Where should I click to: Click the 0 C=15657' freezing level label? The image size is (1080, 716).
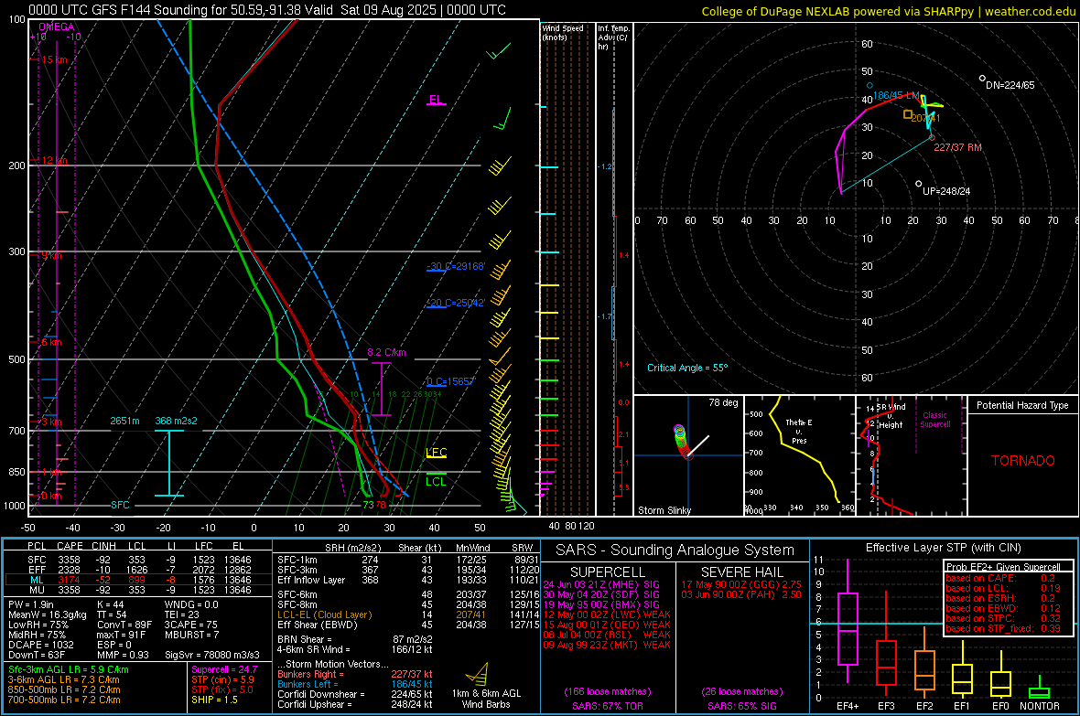tap(450, 381)
